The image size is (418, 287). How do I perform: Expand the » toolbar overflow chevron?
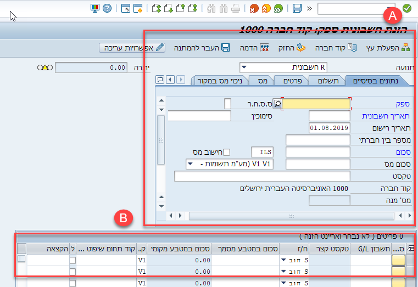pyautogui.click(x=309, y=9)
